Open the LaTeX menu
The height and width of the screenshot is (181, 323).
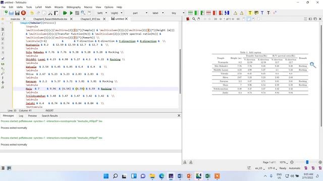[38, 7]
